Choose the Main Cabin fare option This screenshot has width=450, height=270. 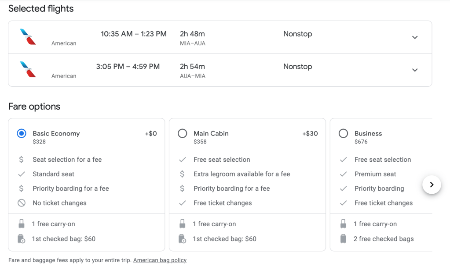pyautogui.click(x=182, y=134)
